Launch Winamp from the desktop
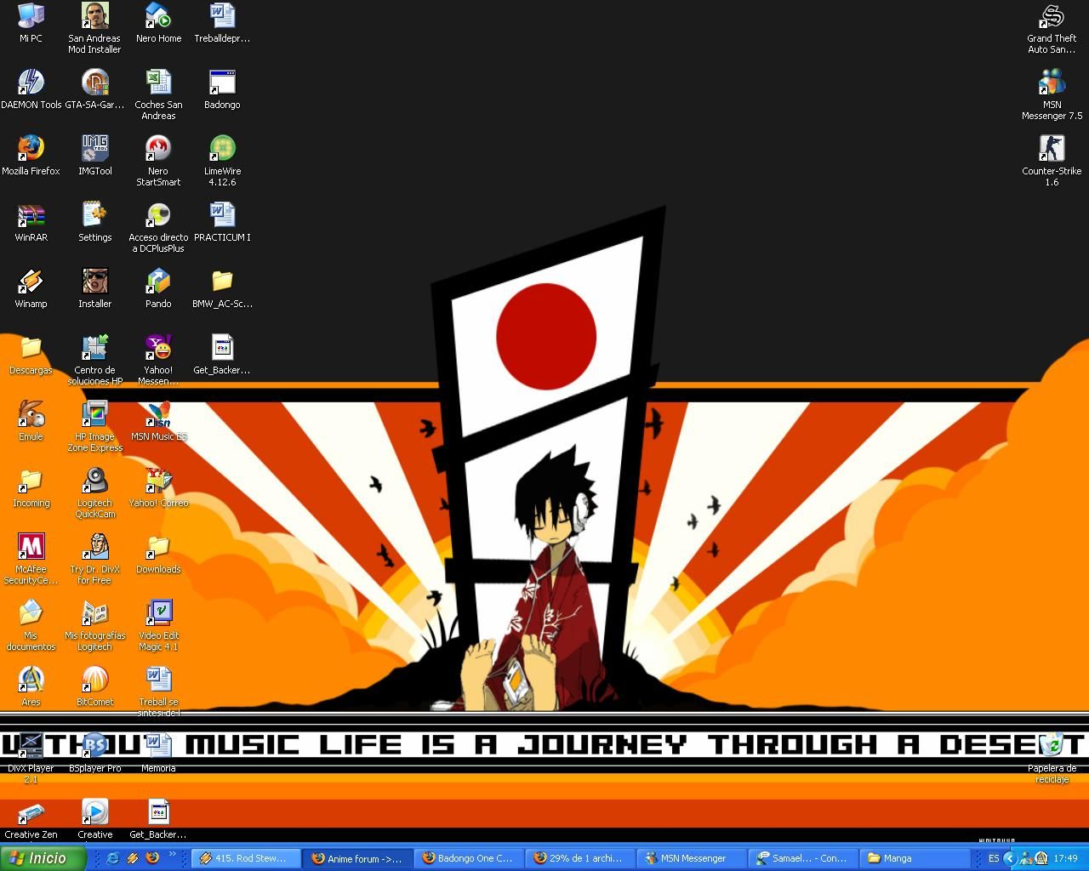1089x871 pixels. click(31, 287)
